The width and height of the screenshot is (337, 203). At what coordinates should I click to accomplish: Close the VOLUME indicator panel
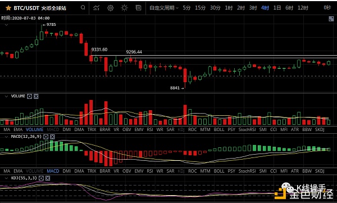pyautogui.click(x=36, y=97)
